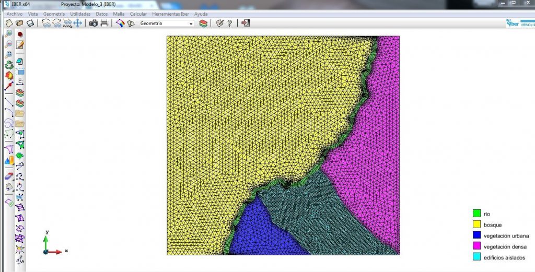Click the zoom in magnifier icon
The height and width of the screenshot is (272, 535).
[x=9, y=34]
